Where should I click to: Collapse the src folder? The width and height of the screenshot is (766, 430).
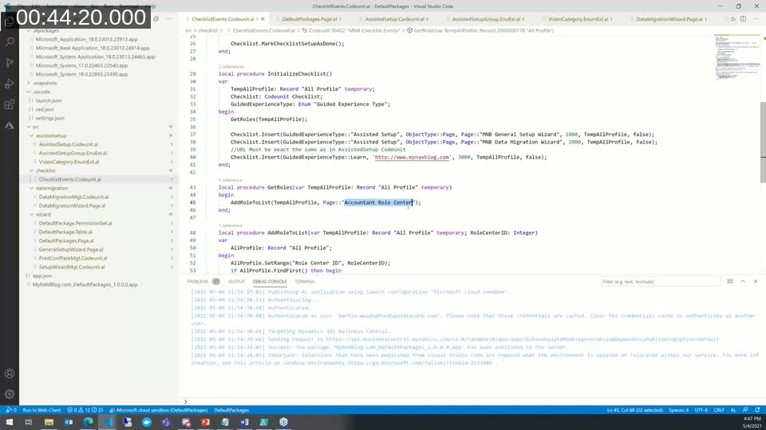[x=36, y=127]
